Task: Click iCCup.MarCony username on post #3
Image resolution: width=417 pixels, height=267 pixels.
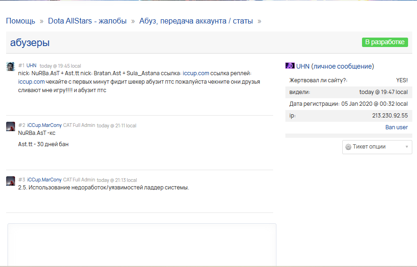Action: click(44, 180)
